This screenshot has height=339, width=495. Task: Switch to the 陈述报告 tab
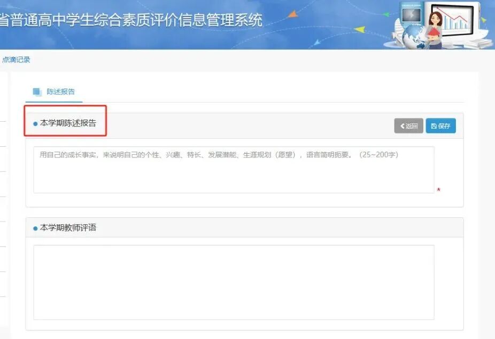point(60,92)
